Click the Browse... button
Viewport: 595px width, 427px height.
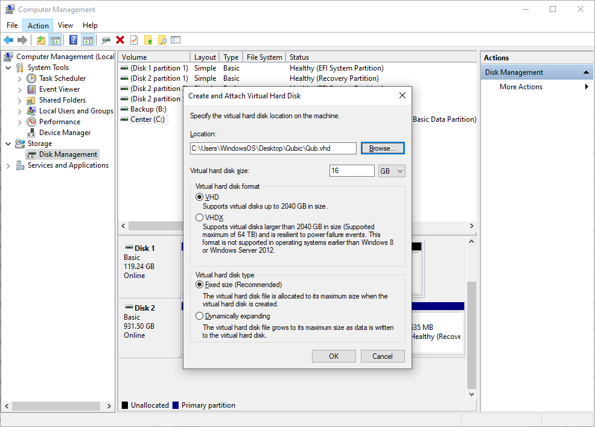[383, 148]
